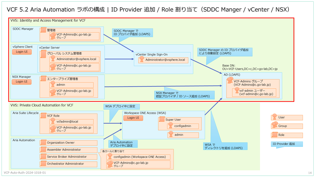This screenshot has height=177, width=315.
Task: Click footer text VCF-Auto-Auth-2024-1018-01
Action: 25,173
